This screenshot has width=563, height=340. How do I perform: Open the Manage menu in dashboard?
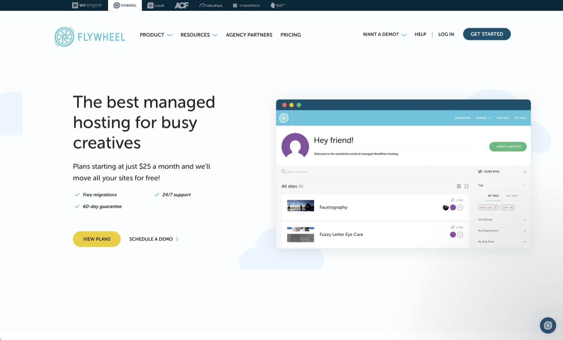point(483,118)
